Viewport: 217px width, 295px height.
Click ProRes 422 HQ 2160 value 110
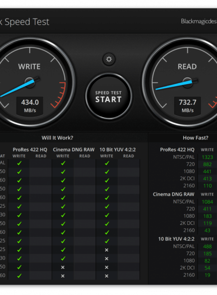click(208, 186)
